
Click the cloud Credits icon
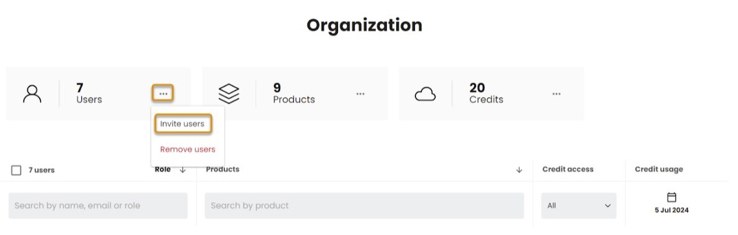pyautogui.click(x=425, y=94)
